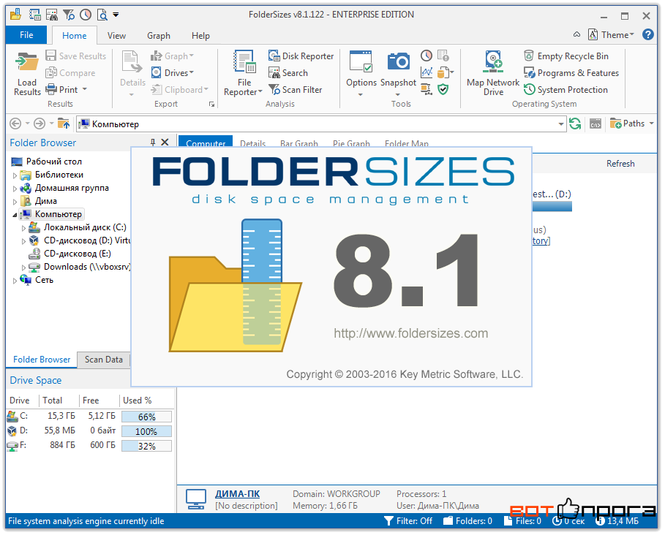The height and width of the screenshot is (535, 665).
Task: Click the Refresh button in Computer view
Action: (620, 164)
